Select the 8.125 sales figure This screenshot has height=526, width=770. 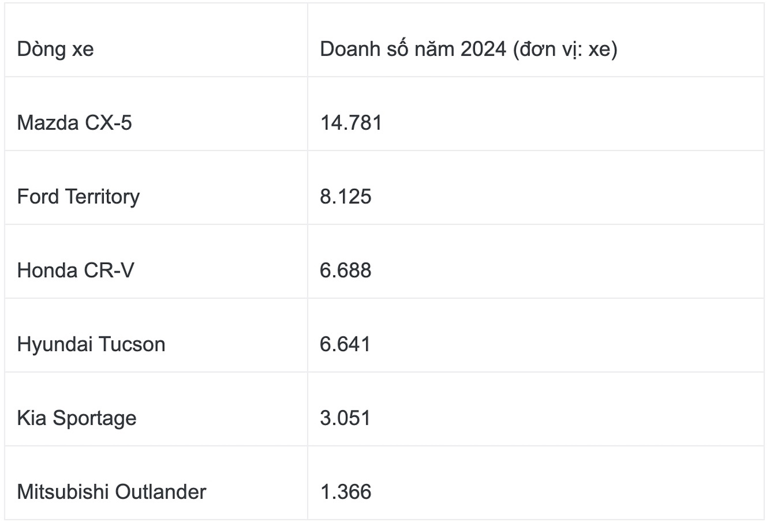pos(345,197)
